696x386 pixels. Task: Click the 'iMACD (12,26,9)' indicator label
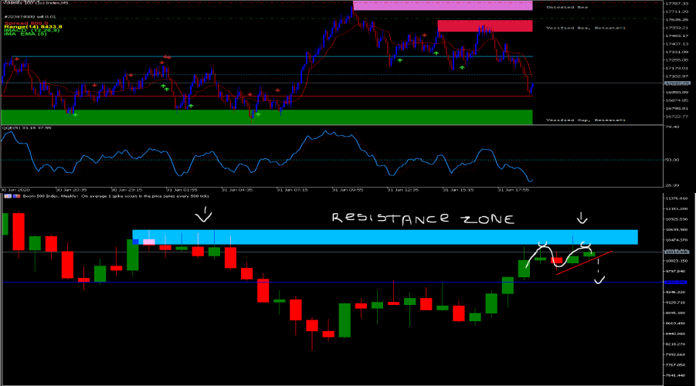coord(32,30)
